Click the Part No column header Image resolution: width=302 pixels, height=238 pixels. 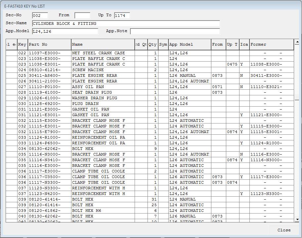[50, 44]
